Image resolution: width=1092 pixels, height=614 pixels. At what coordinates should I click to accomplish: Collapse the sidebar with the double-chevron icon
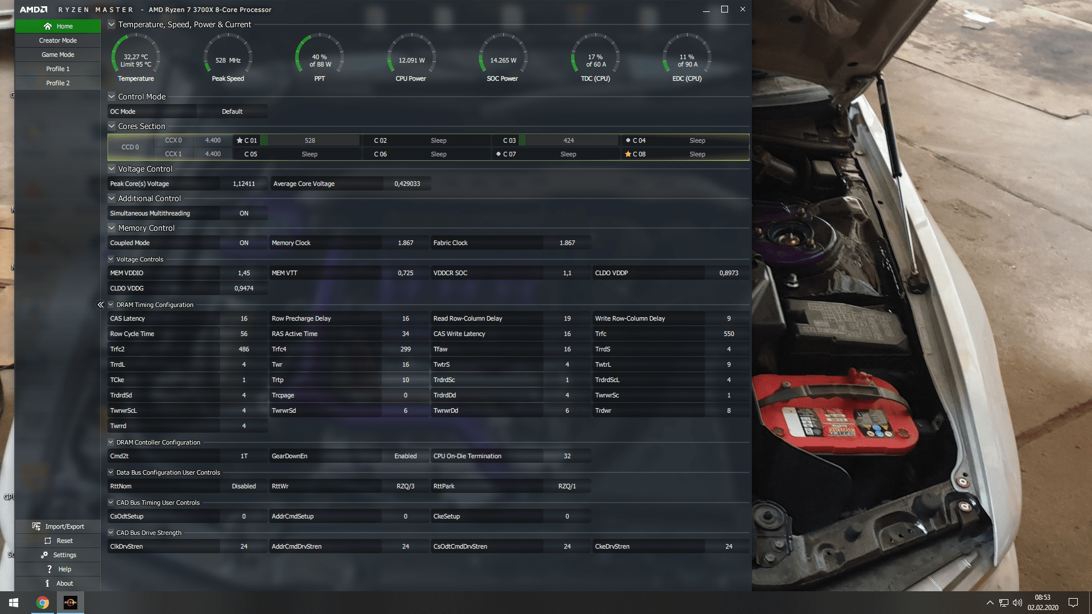coord(101,305)
